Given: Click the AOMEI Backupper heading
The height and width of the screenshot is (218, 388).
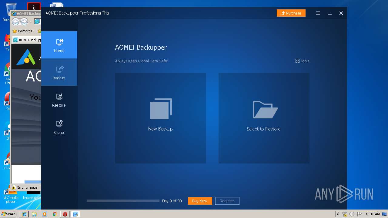Looking at the screenshot, I should click(x=141, y=48).
